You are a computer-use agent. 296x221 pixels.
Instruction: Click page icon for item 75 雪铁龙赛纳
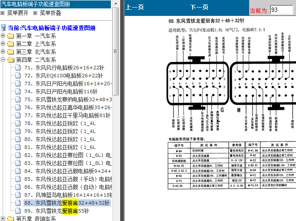tap(18, 99)
